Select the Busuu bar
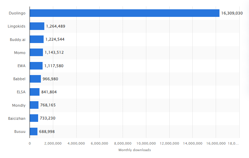The height and width of the screenshot is (158, 249). point(34,131)
